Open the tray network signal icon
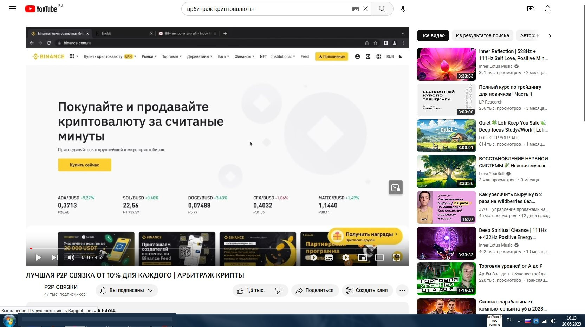 coord(545,321)
